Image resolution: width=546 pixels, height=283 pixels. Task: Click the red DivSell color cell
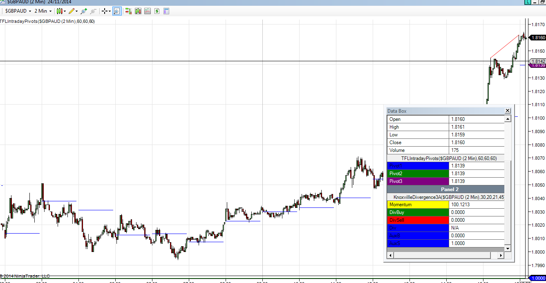point(418,220)
